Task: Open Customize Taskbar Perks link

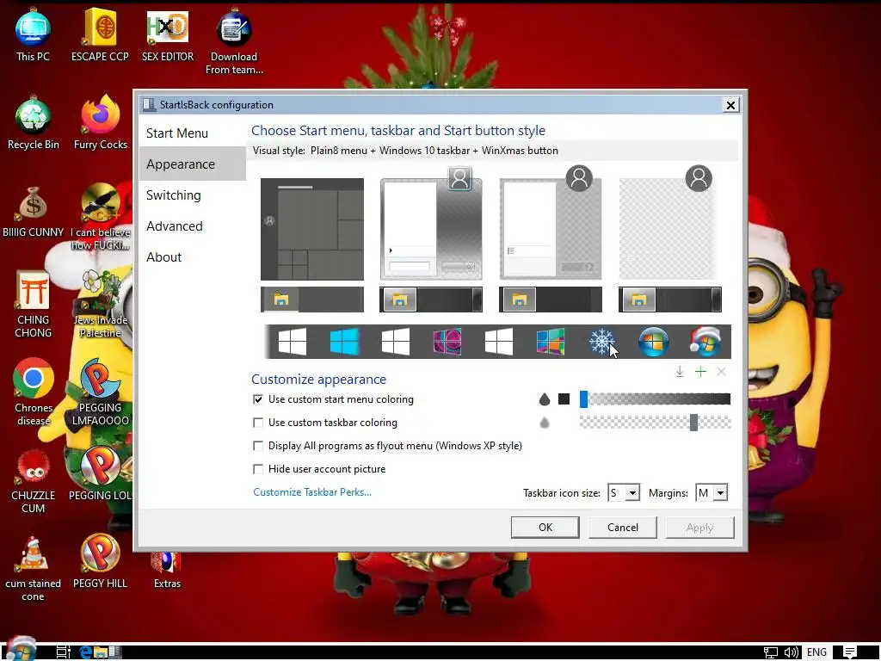Action: click(312, 491)
